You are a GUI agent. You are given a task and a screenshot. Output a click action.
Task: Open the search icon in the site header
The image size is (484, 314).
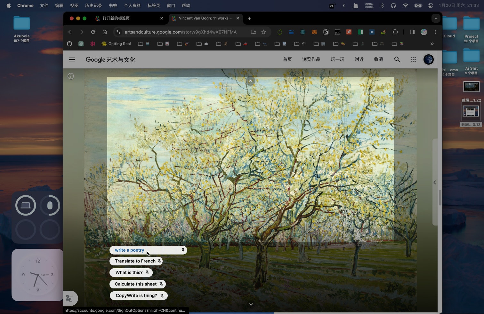click(397, 59)
